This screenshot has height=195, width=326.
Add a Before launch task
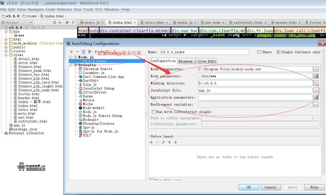click(151, 142)
